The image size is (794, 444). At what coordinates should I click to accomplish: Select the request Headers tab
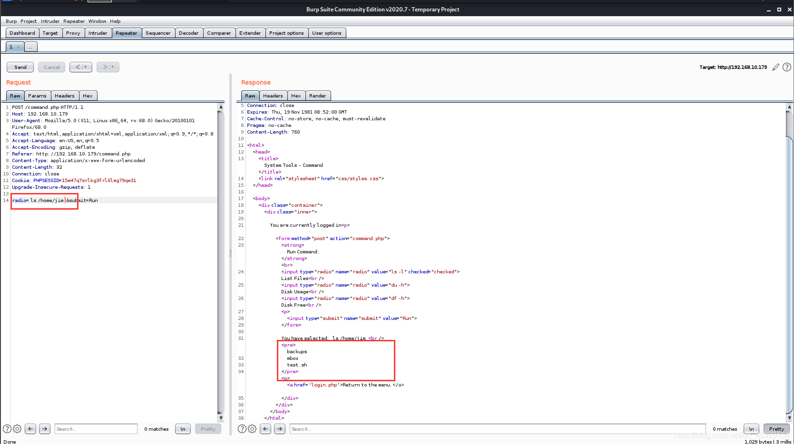coord(65,96)
